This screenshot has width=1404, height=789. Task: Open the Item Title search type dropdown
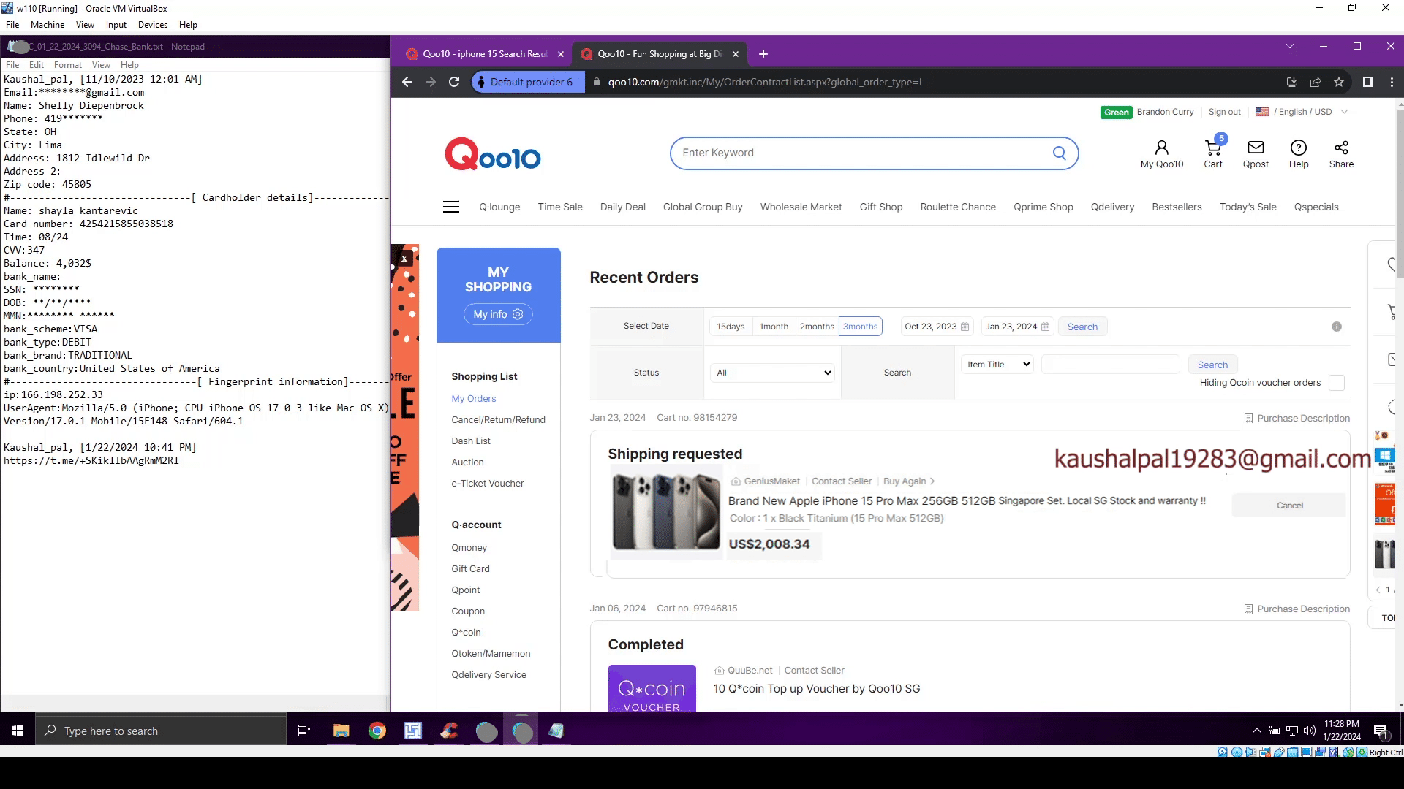pos(997,365)
